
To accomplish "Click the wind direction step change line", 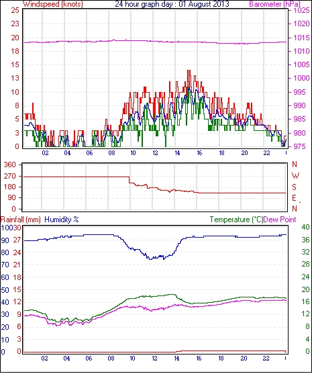I will [129, 180].
